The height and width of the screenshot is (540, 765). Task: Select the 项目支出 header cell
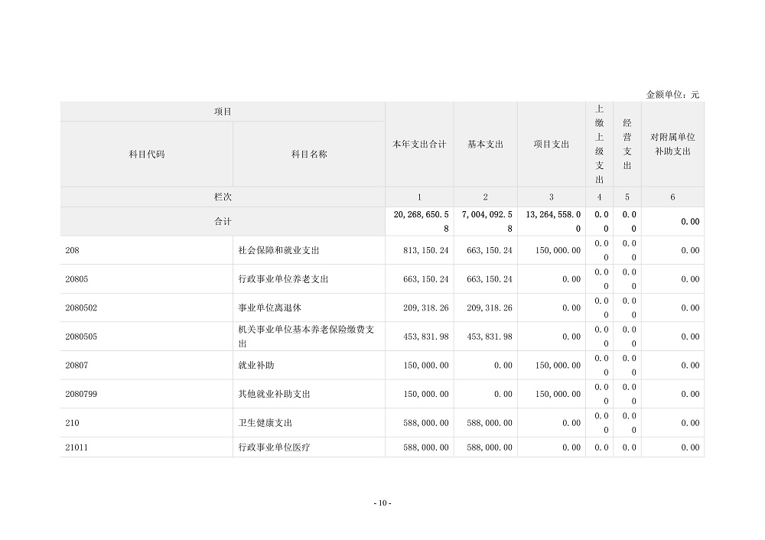tap(552, 144)
